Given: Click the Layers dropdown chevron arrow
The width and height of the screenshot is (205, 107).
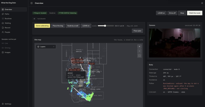Looking at the screenshot, I should 54,47.
